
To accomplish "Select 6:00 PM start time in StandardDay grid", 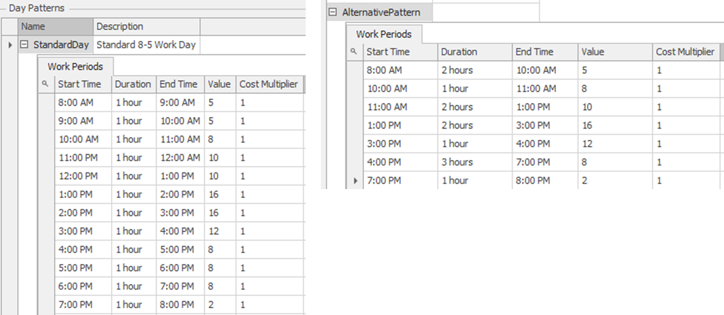I will pyautogui.click(x=82, y=286).
